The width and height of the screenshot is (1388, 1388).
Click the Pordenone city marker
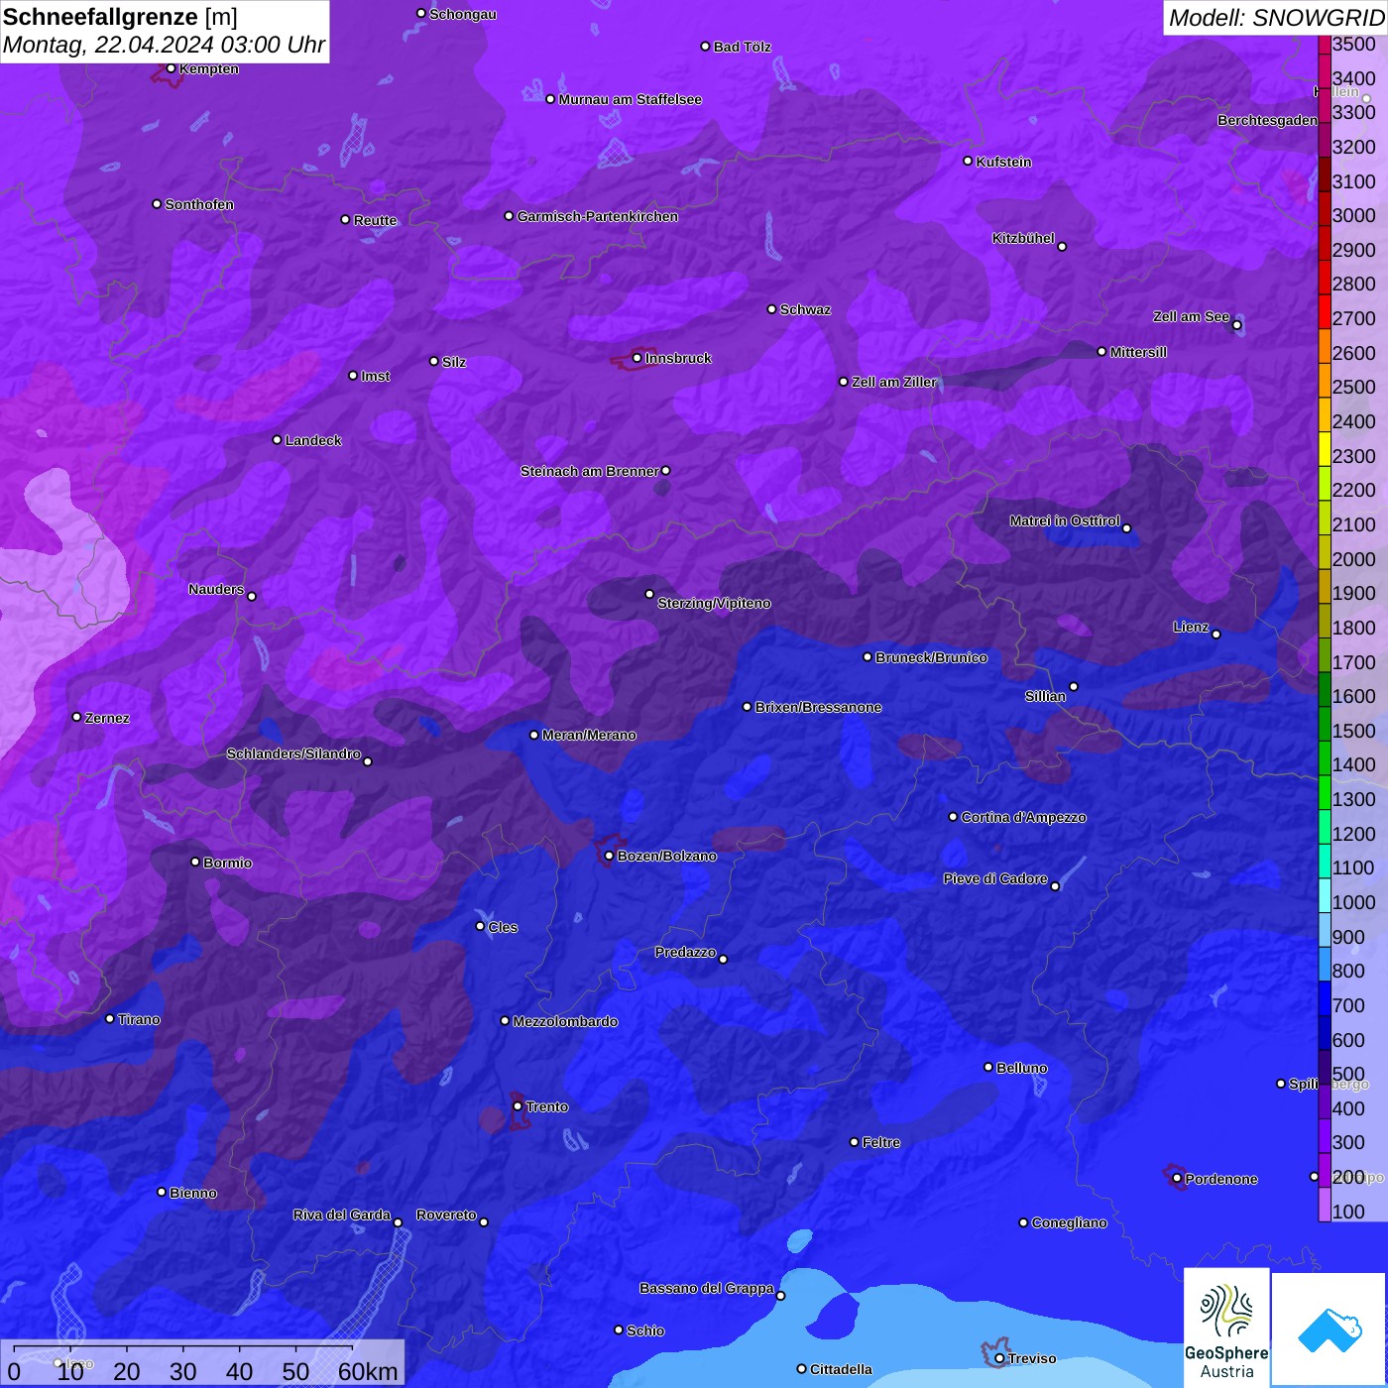[1177, 1179]
